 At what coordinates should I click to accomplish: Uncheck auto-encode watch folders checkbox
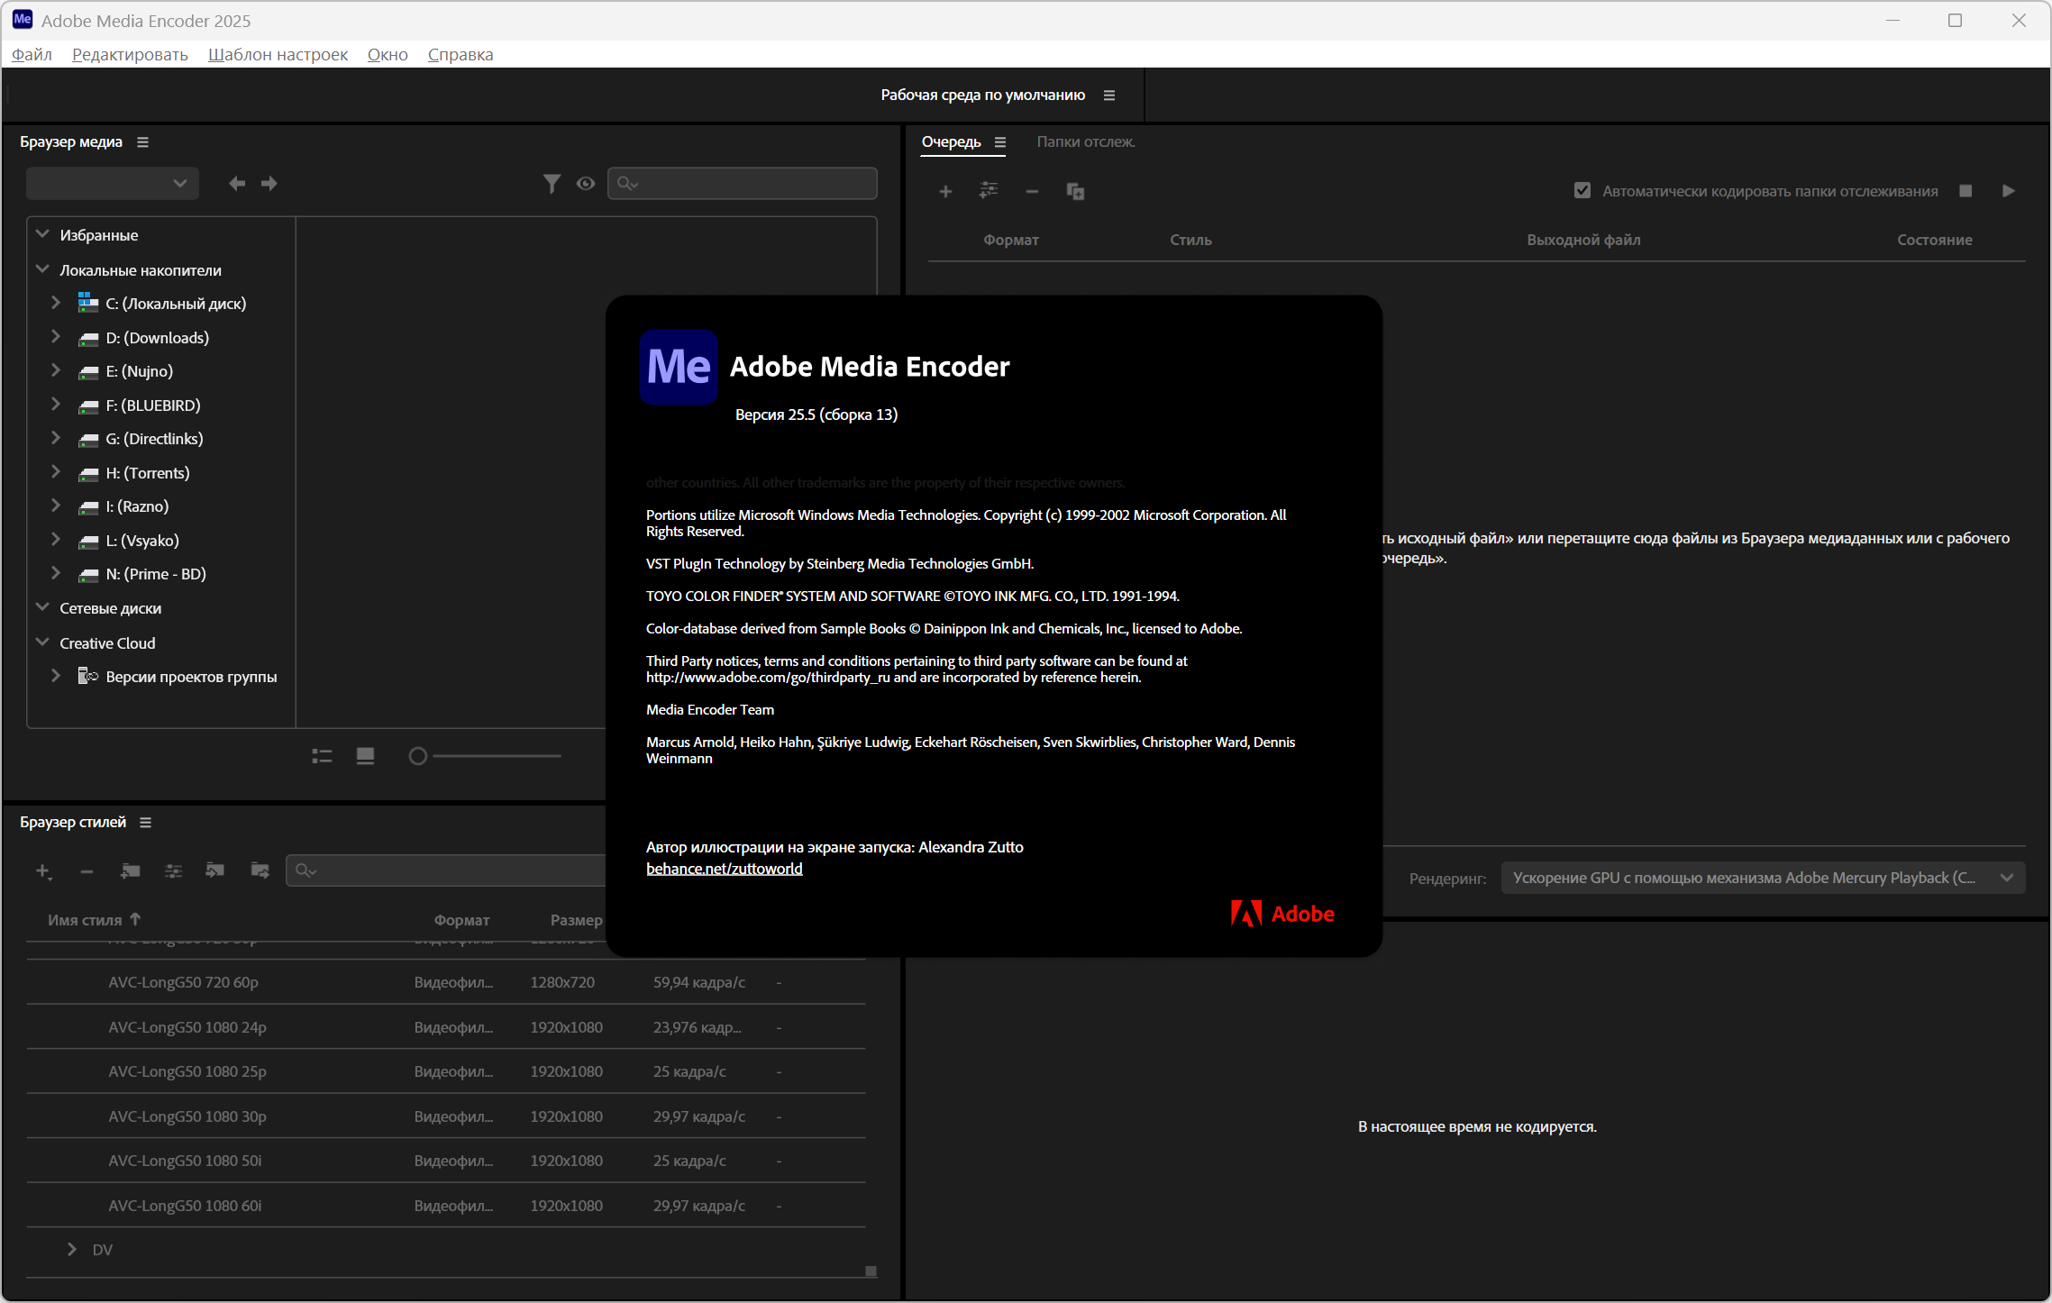1582,191
